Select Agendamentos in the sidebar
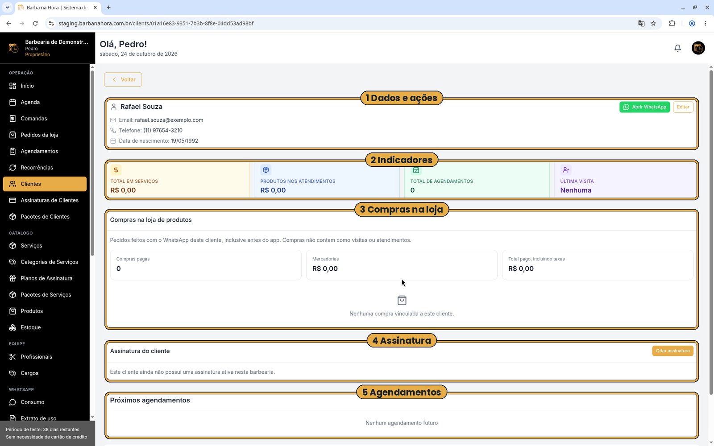This screenshot has height=446, width=714. (x=45, y=151)
